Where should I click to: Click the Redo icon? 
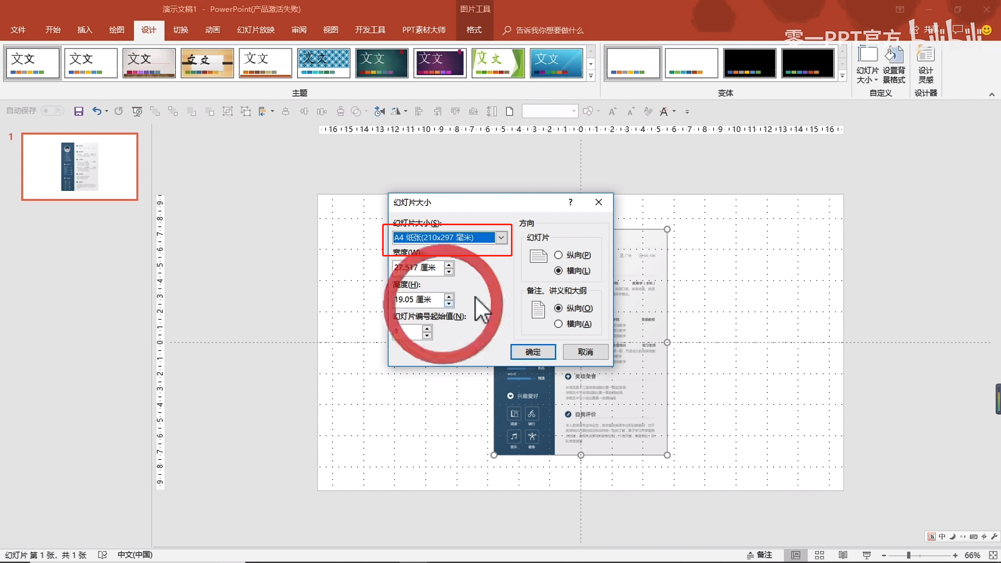click(x=119, y=111)
